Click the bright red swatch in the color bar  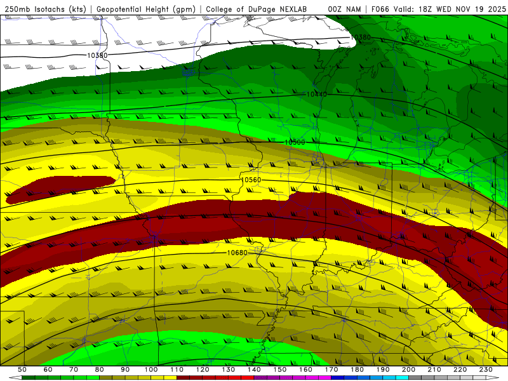[248, 378]
